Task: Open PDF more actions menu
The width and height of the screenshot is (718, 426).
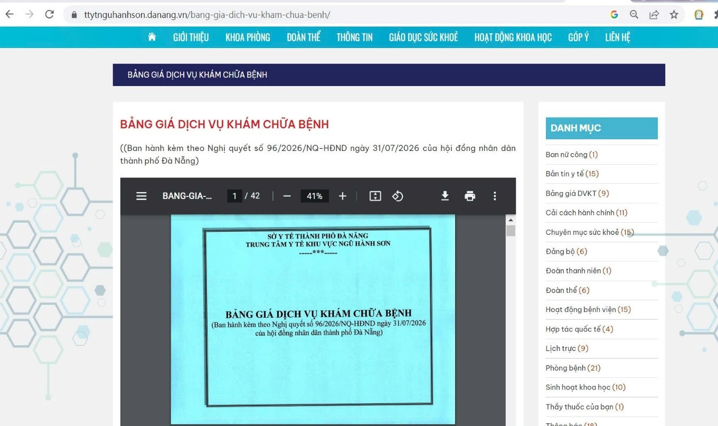Action: click(x=495, y=196)
